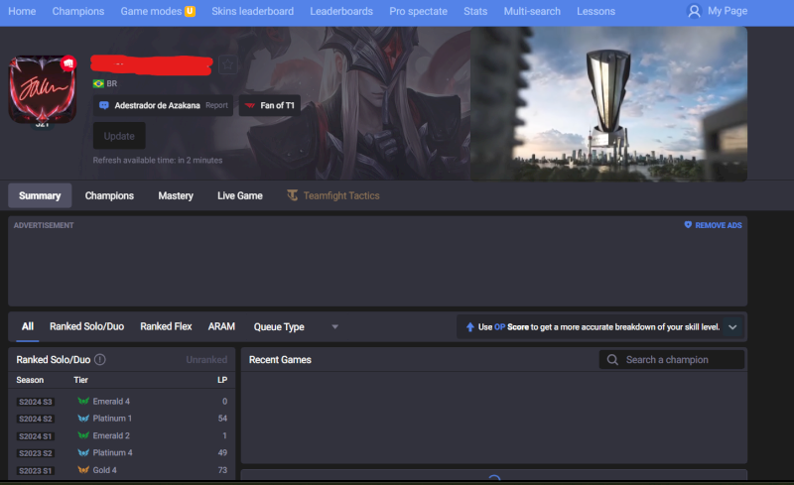Click the Emerald 4 tier text

point(111,401)
